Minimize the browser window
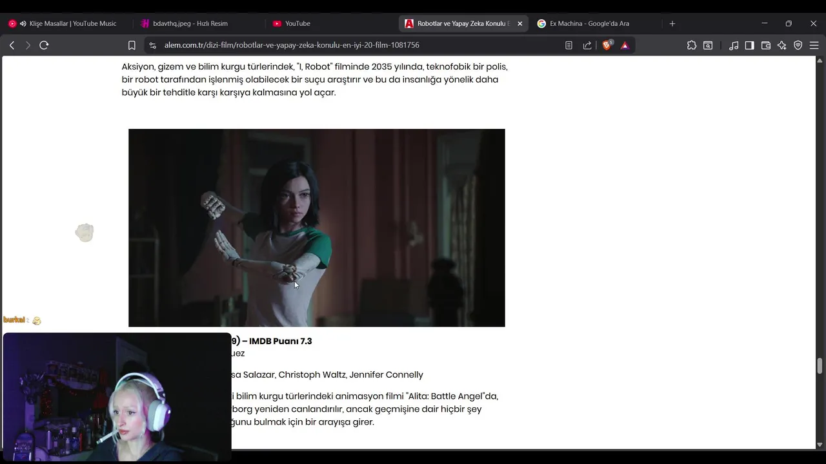Viewport: 826px width, 464px height. pos(764,23)
